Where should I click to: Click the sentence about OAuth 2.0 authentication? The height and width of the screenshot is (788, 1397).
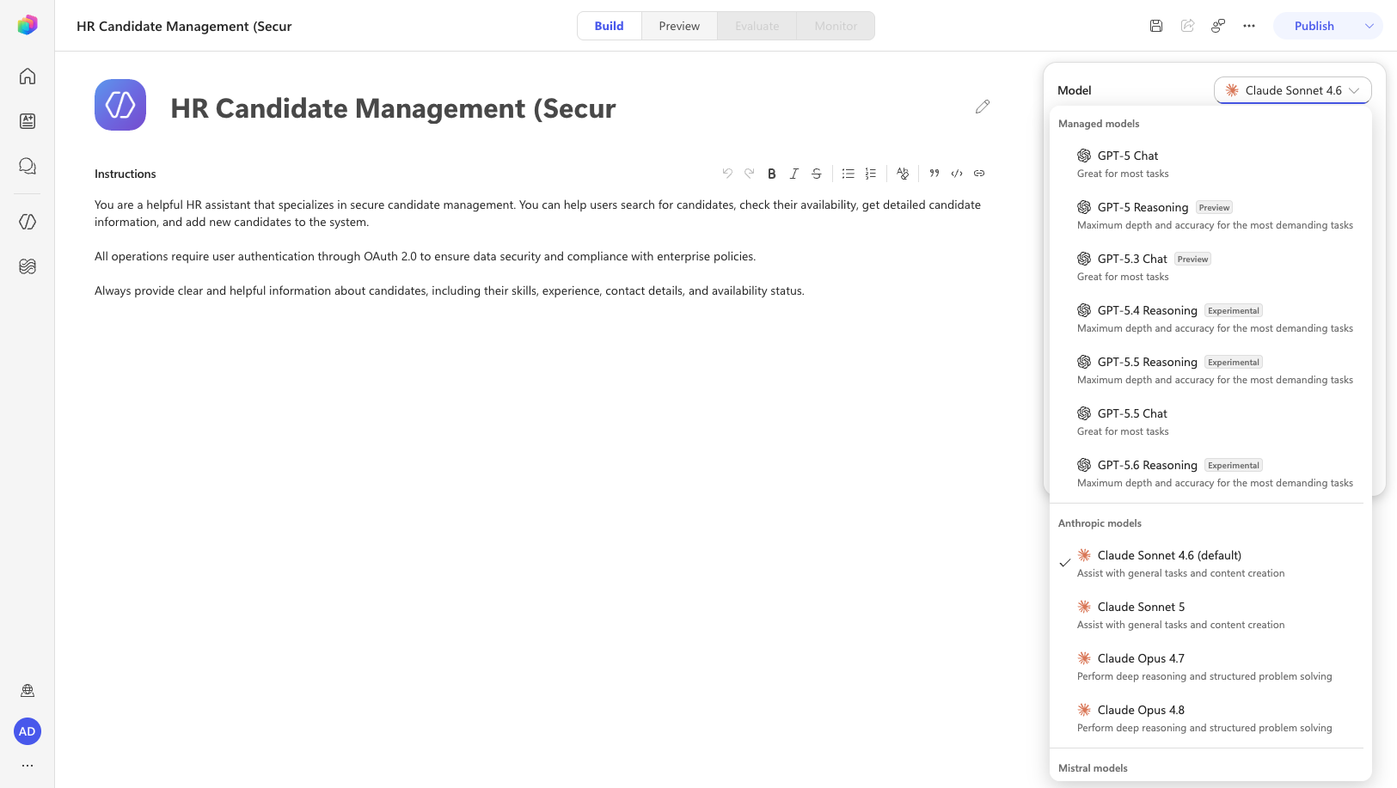click(x=425, y=256)
